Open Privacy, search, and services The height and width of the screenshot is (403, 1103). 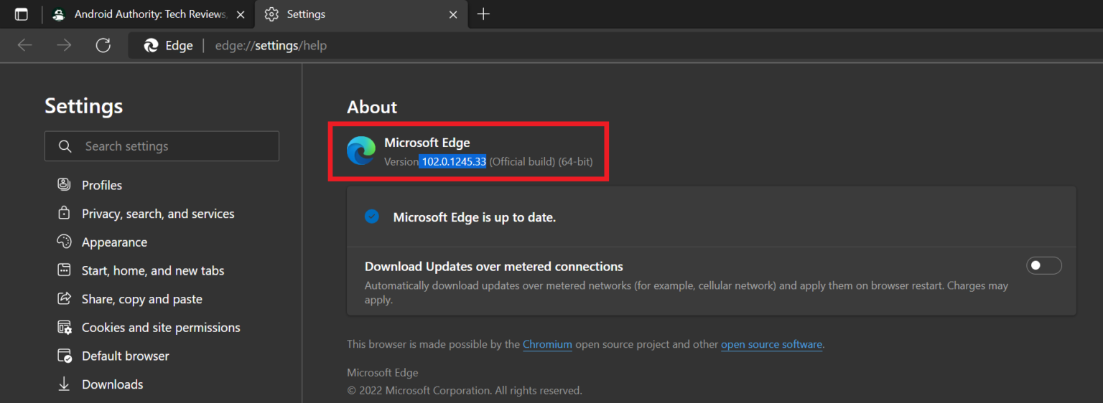point(158,214)
